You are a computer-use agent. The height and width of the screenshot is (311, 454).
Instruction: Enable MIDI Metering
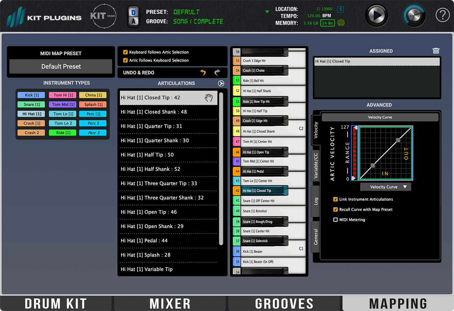pyautogui.click(x=335, y=219)
